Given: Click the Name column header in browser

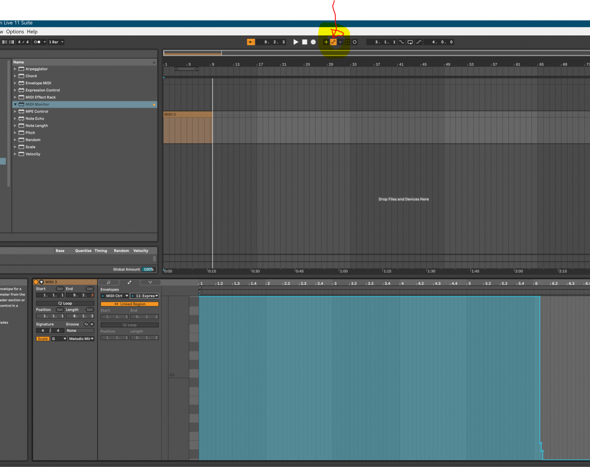Looking at the screenshot, I should pos(84,62).
